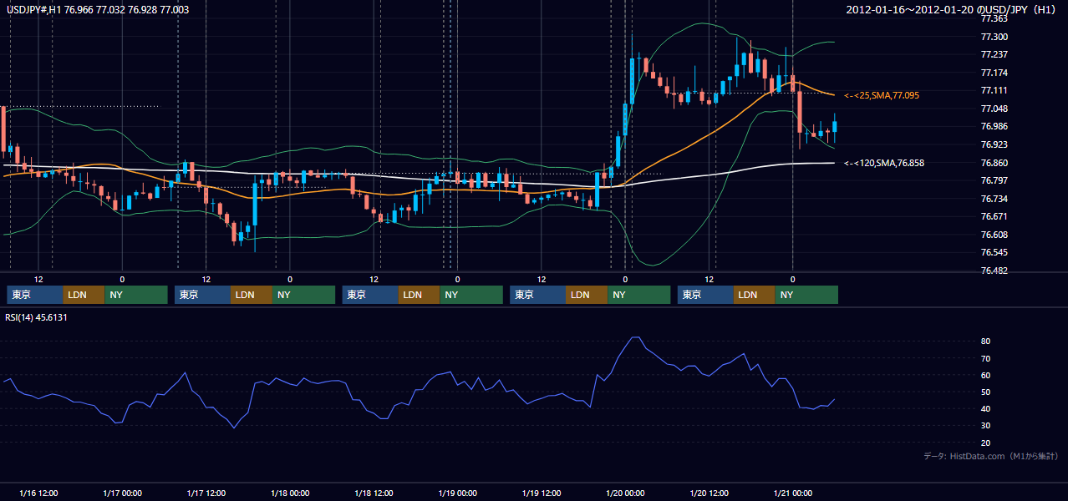The image size is (1068, 501).
Task: Choose the 東京 session block for 1/19
Action: pos(538,295)
